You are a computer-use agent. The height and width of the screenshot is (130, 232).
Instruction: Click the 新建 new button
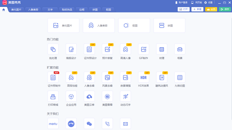click(x=197, y=9)
